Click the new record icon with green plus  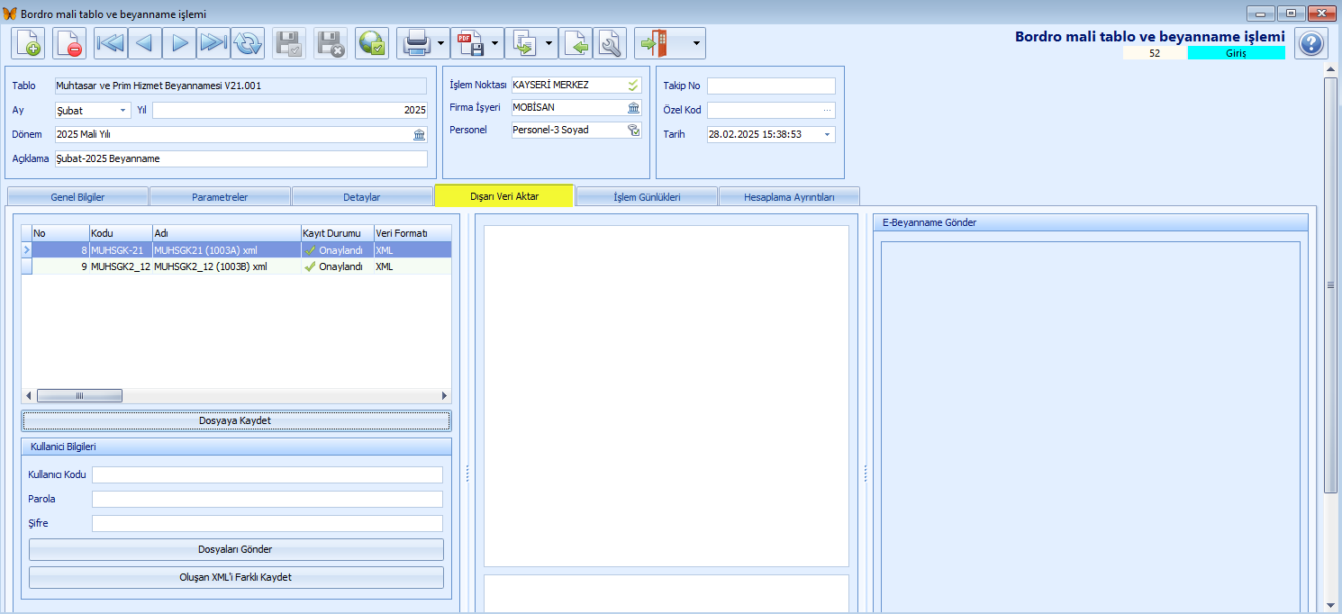[29, 43]
